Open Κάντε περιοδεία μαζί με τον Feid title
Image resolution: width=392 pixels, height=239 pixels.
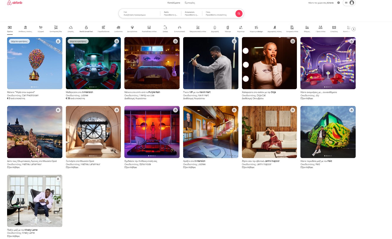pyautogui.click(x=316, y=161)
